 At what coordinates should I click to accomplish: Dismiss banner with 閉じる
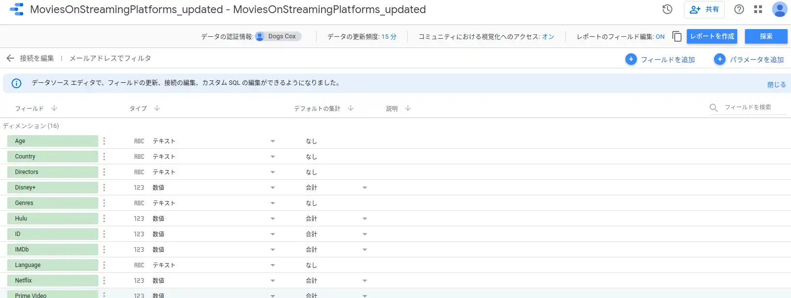pyautogui.click(x=776, y=84)
